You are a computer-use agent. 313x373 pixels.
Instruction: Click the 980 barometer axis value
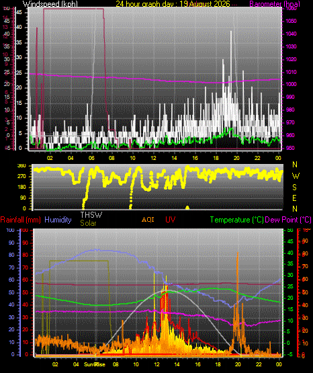(290, 110)
